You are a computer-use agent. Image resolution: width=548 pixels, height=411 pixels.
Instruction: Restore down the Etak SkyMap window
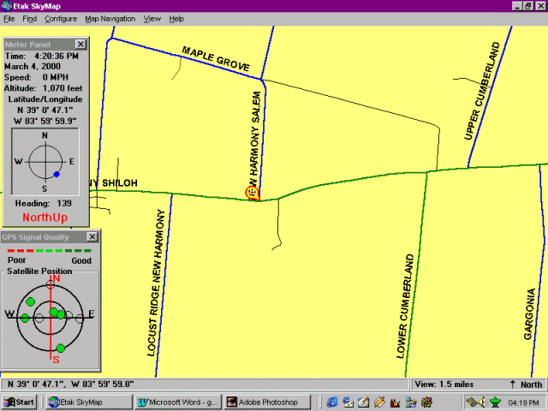[x=528, y=6]
